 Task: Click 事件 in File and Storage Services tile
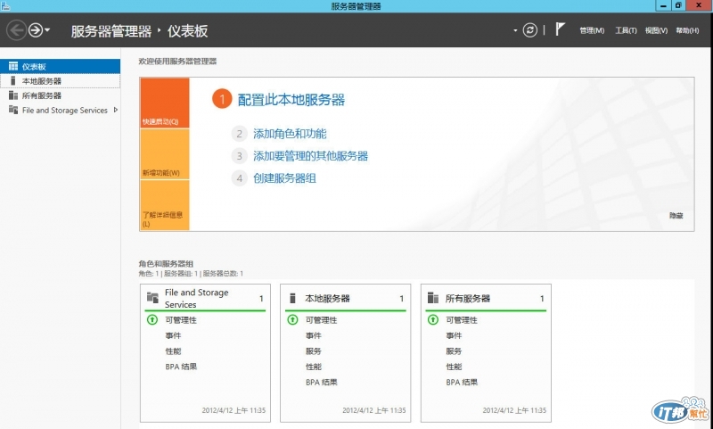[173, 335]
